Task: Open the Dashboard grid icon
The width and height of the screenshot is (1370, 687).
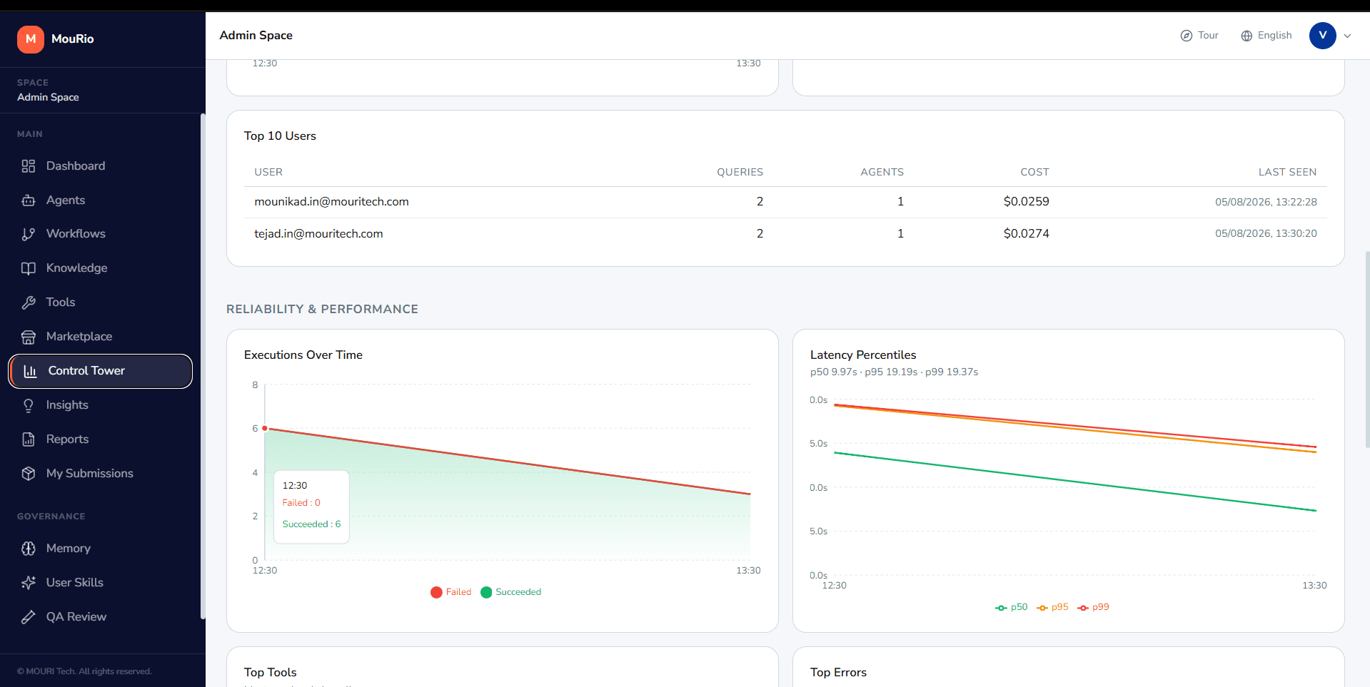Action: 29,166
